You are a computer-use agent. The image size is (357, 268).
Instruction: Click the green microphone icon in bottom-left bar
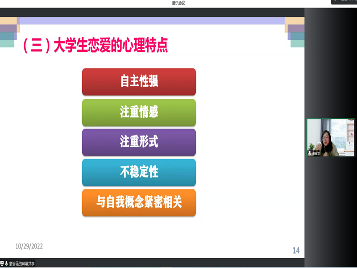click(x=7, y=264)
